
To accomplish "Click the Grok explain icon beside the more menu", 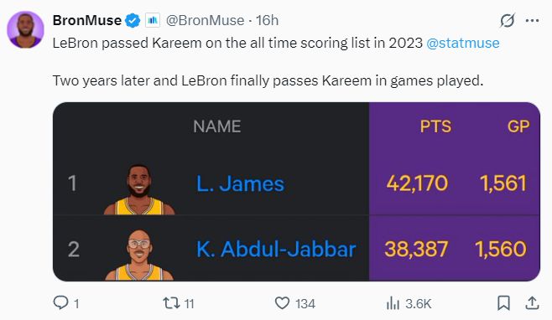I will [x=508, y=21].
